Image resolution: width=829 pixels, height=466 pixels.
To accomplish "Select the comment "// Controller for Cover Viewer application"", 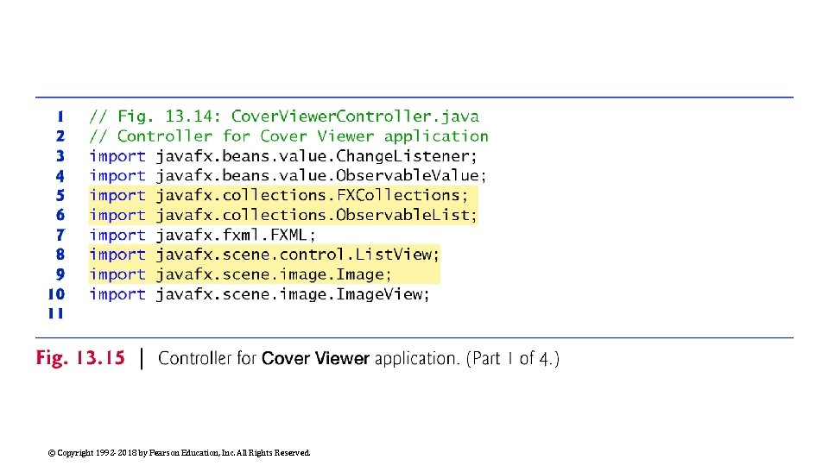I will [x=288, y=136].
